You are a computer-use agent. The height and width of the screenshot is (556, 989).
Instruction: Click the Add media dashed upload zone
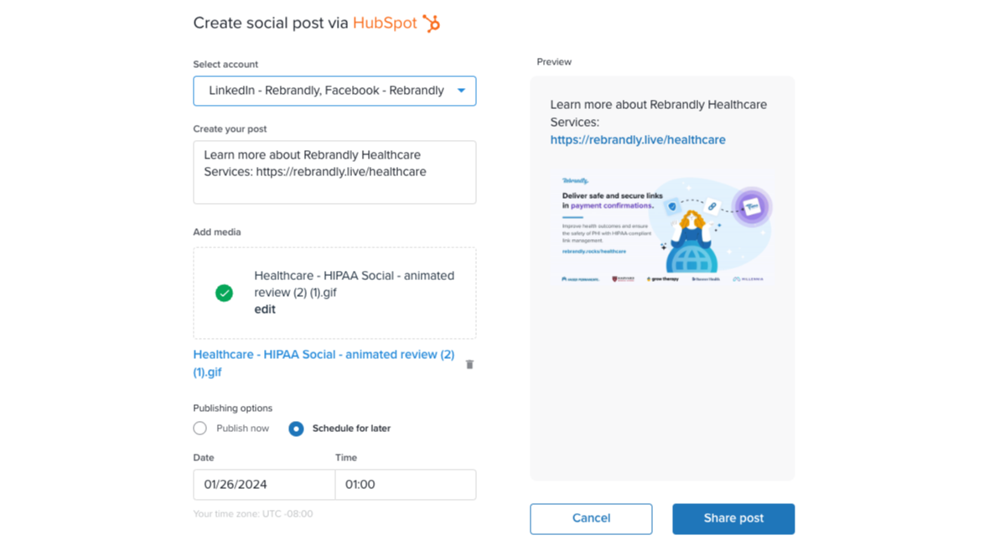click(x=334, y=260)
